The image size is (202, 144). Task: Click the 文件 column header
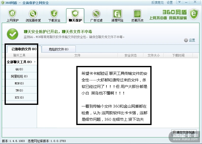77,55
